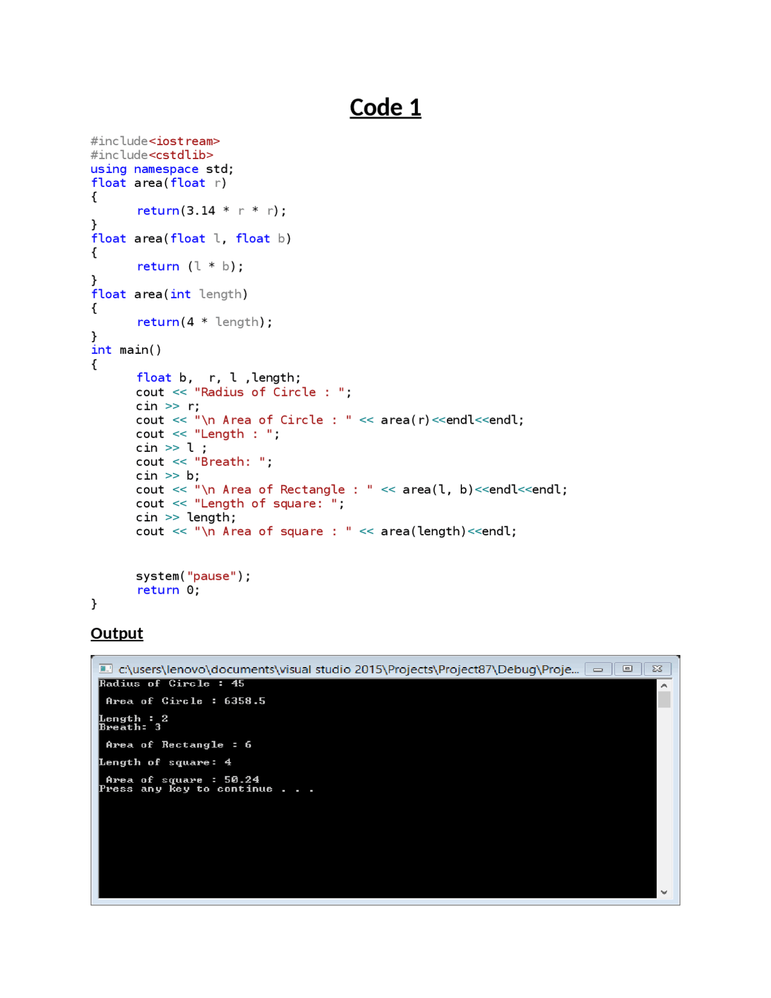Maximize the console output window
Image resolution: width=771 pixels, height=998 pixels.
tap(627, 669)
